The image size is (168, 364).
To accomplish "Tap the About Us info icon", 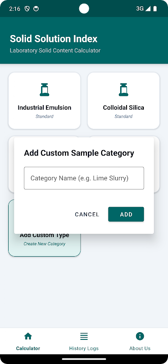I will pos(140,336).
